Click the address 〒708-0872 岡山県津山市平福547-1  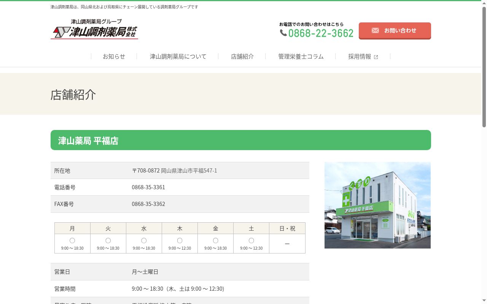[174, 171]
